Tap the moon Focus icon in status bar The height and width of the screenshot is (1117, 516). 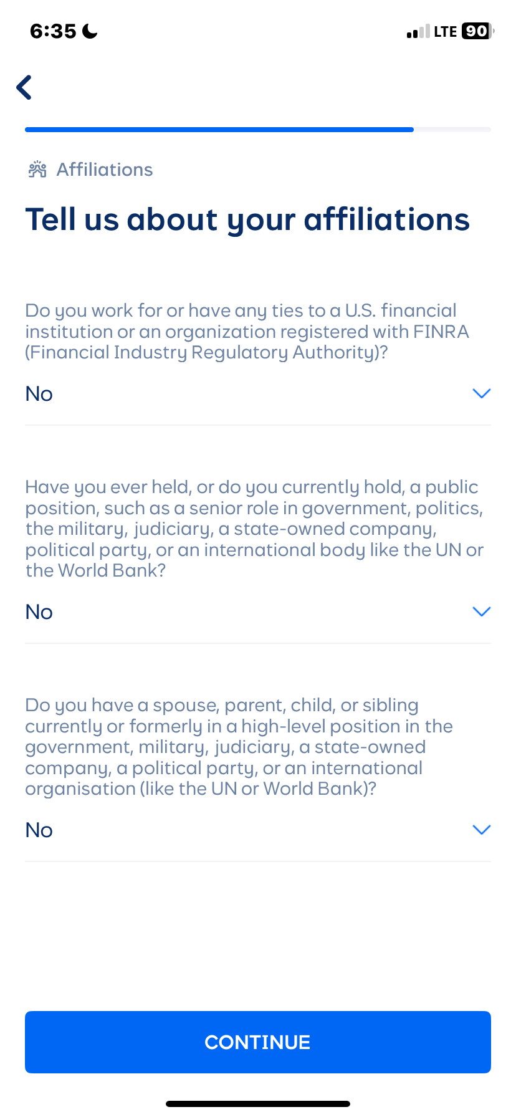[90, 31]
